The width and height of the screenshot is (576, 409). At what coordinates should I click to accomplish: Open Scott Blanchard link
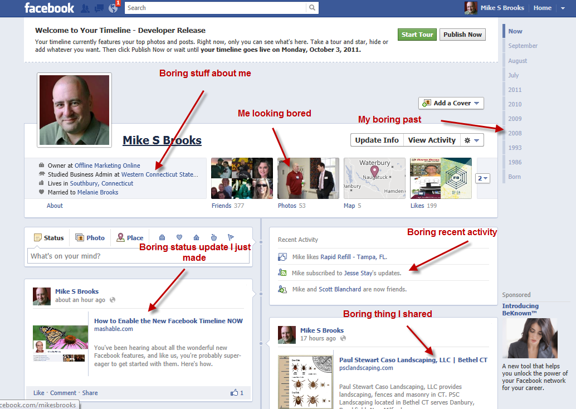pos(340,289)
